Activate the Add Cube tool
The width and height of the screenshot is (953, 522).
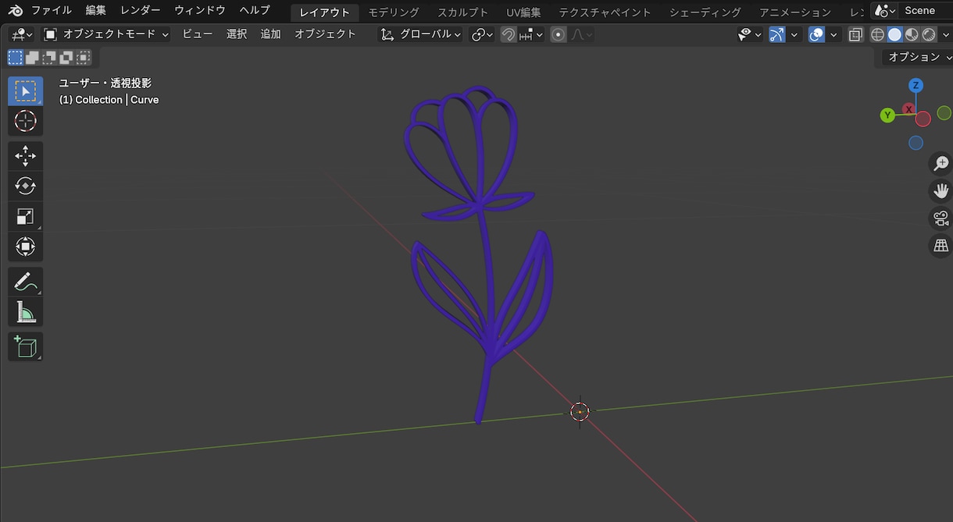pyautogui.click(x=26, y=346)
